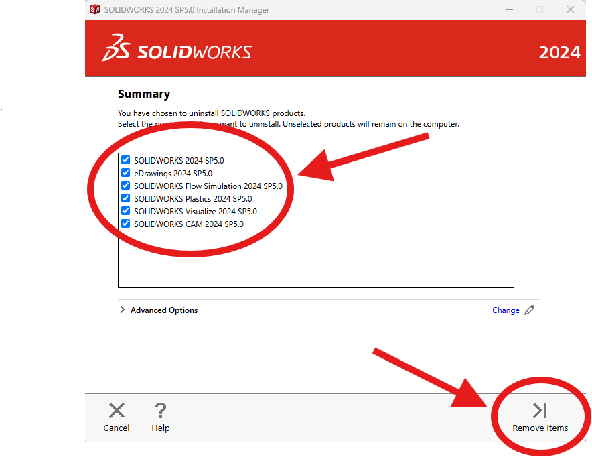Click the pencil edit icon beside Change
The height and width of the screenshot is (457, 592).
point(529,310)
